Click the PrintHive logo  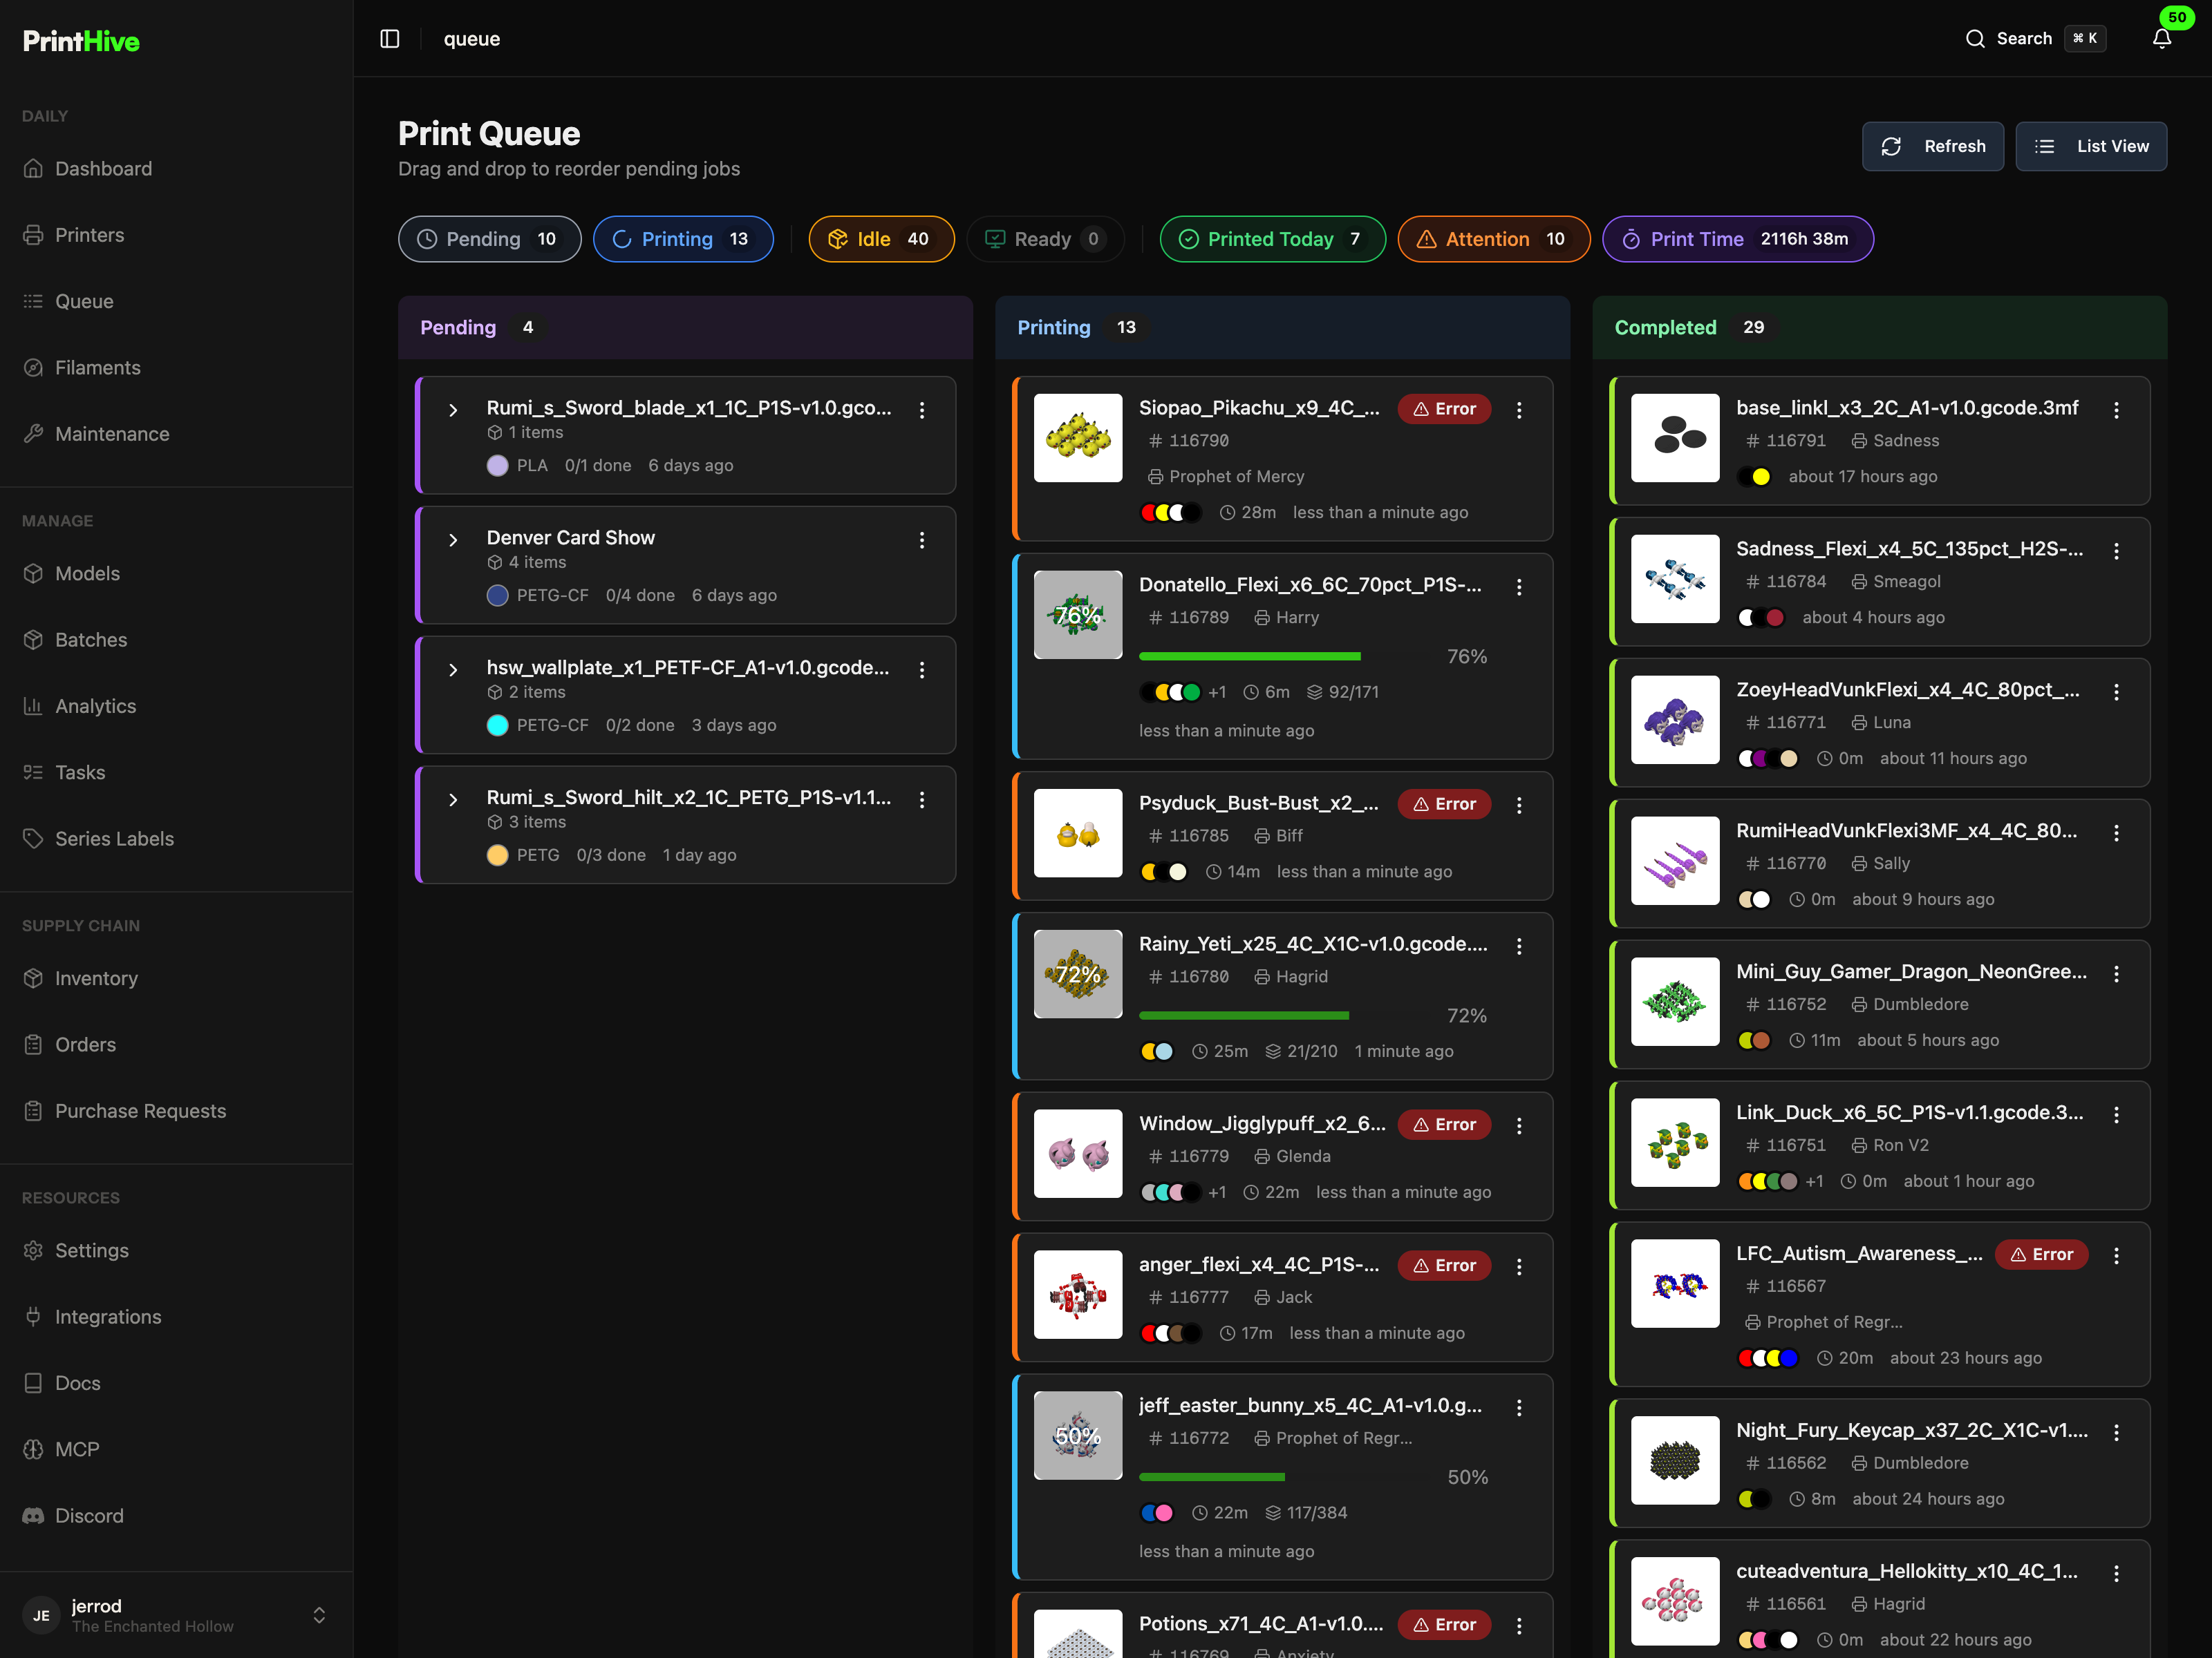(x=81, y=41)
